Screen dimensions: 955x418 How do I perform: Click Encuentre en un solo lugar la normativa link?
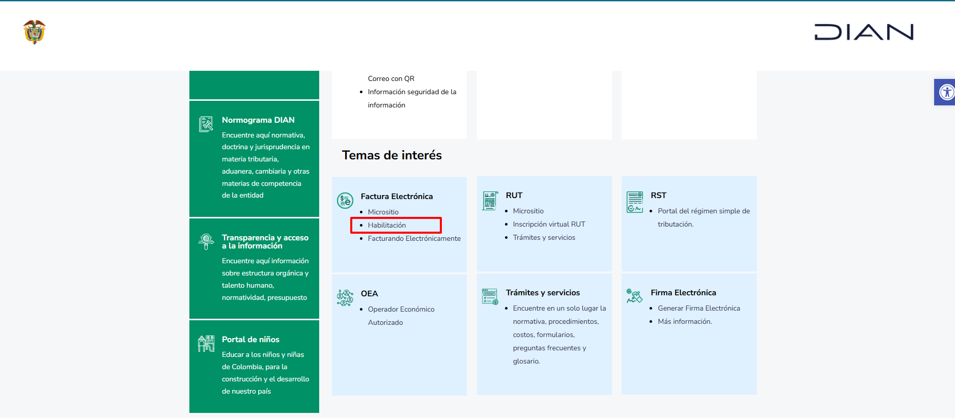point(559,335)
